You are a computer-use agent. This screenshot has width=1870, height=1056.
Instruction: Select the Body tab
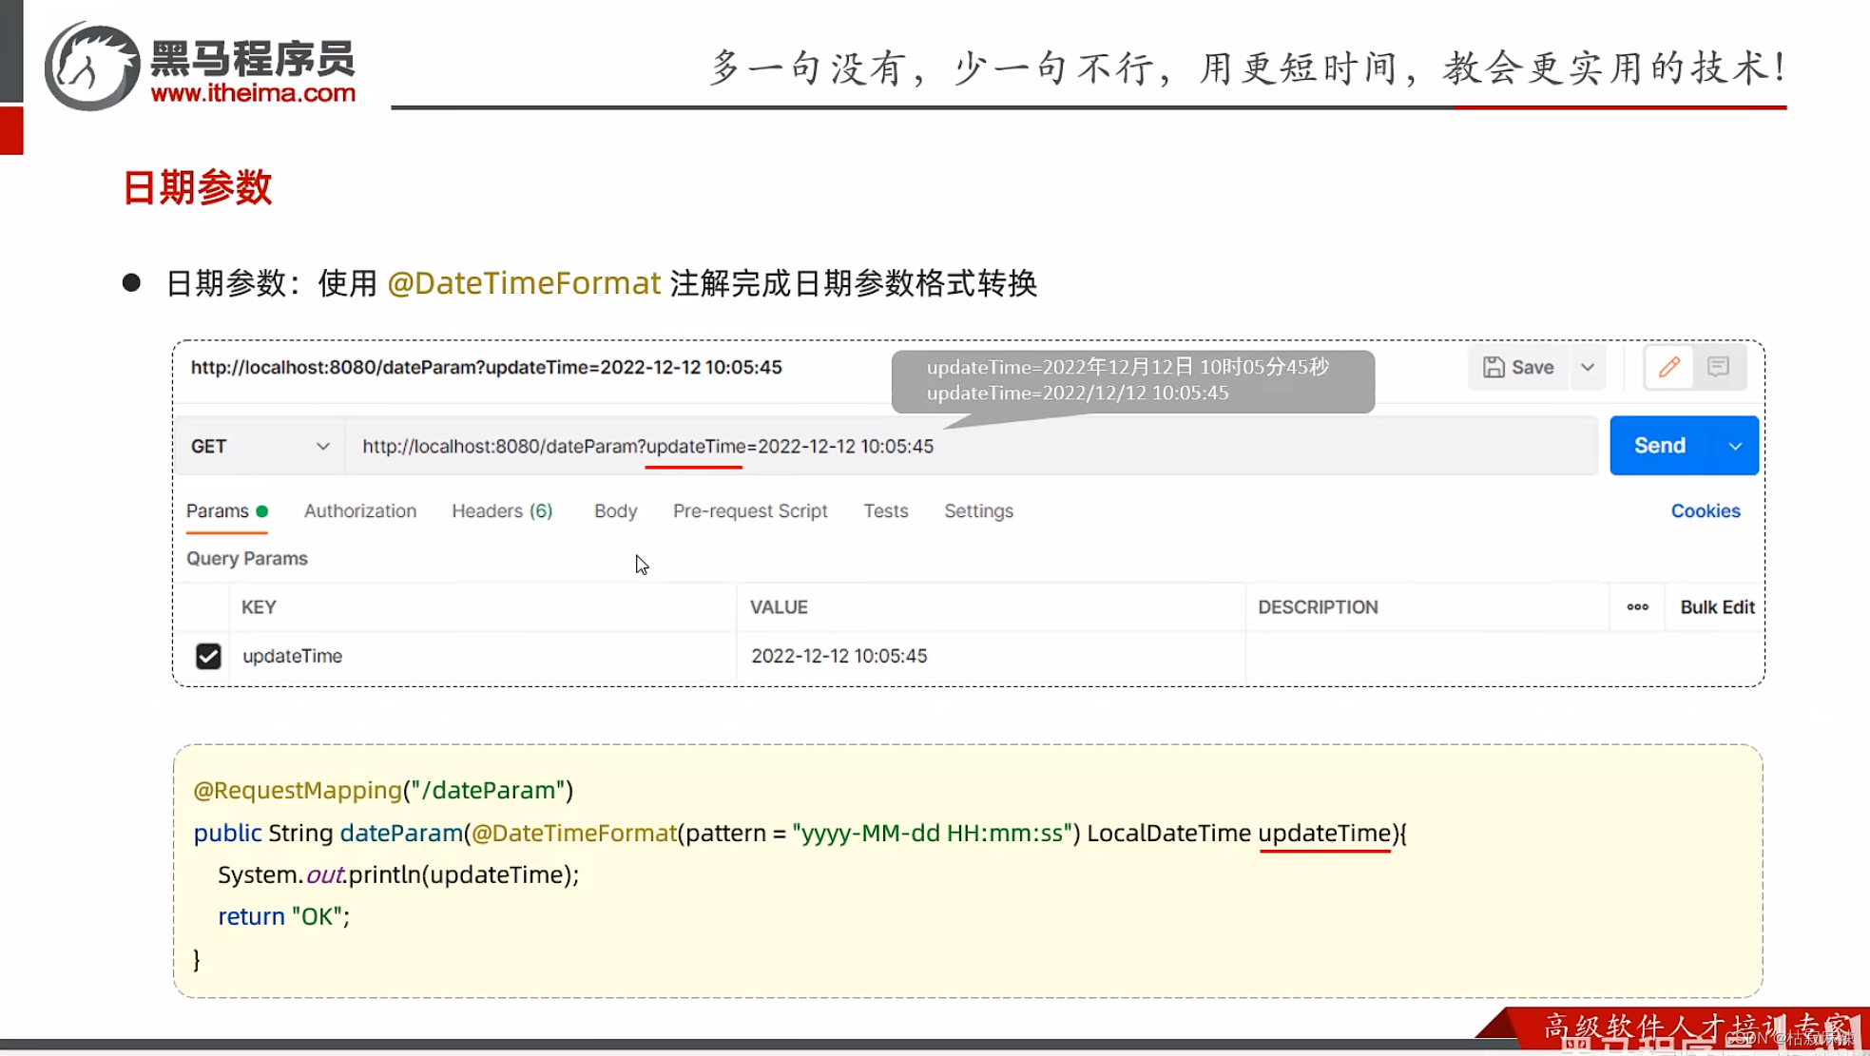[614, 510]
